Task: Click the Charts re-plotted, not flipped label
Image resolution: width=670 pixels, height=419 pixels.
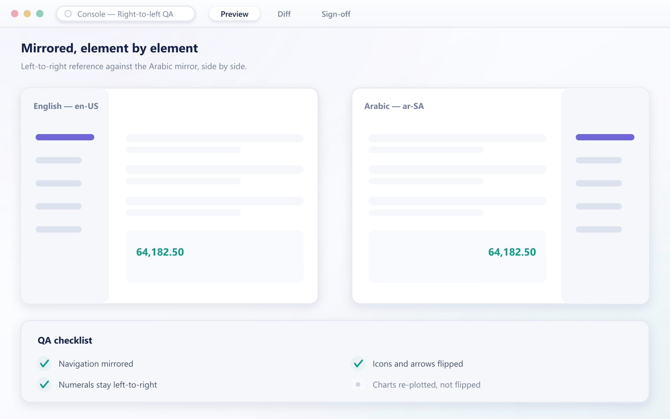Action: pos(426,385)
